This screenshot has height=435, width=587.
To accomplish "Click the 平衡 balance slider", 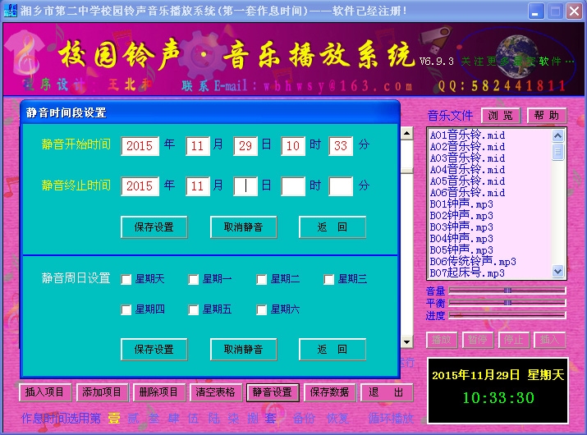I will [x=507, y=303].
